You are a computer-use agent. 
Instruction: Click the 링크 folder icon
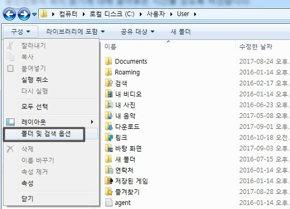point(109,138)
